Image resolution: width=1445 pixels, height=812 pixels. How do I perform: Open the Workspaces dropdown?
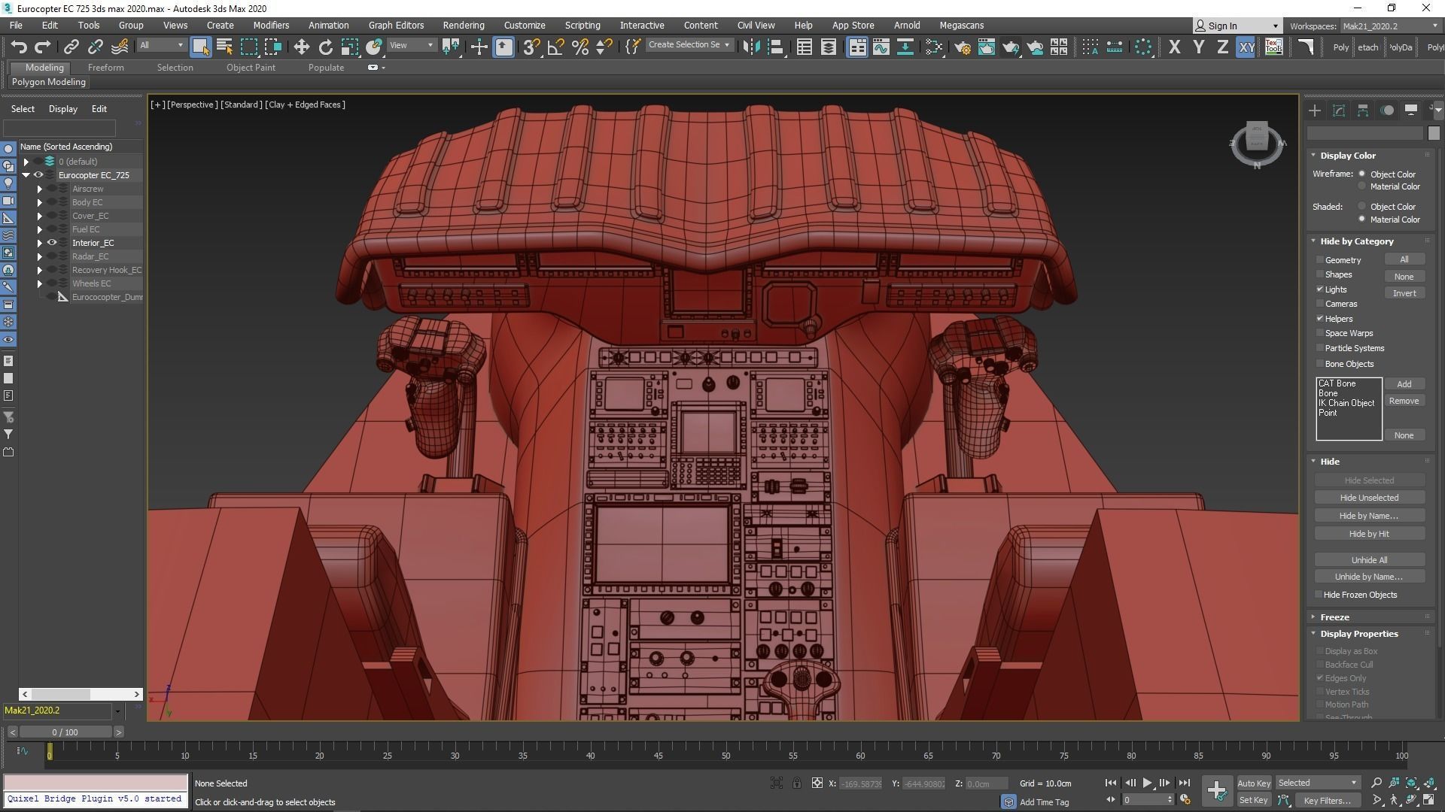coord(1389,26)
